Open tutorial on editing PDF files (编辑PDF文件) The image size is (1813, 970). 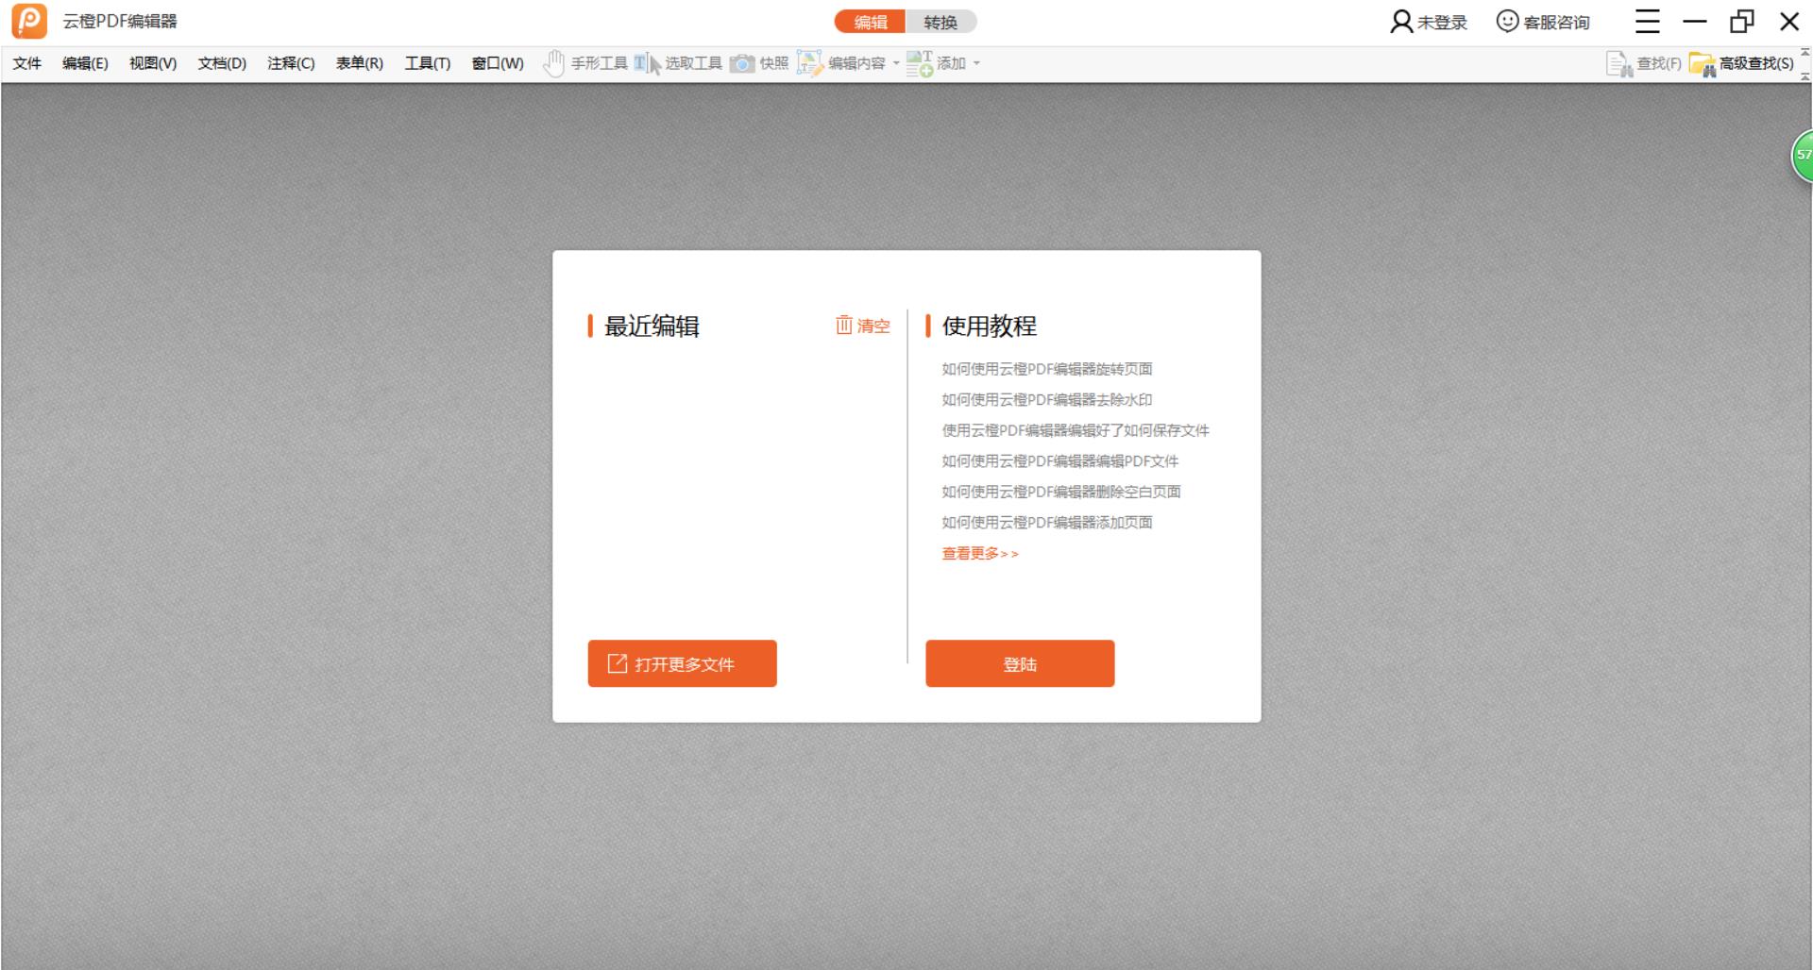(x=1060, y=460)
